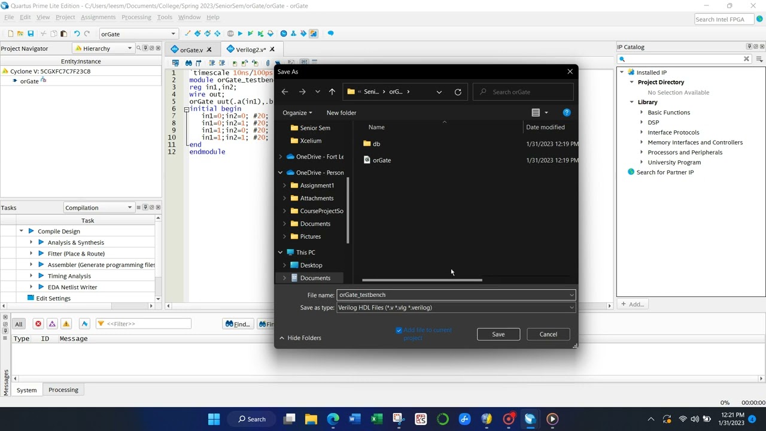
Task: Click the Open file toolbar icon
Action: [x=20, y=34]
